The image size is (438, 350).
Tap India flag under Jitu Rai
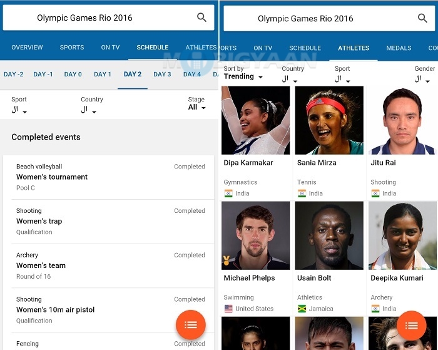[x=375, y=193]
